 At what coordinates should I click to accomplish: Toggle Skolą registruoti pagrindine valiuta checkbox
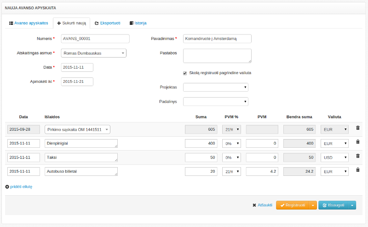(185, 73)
